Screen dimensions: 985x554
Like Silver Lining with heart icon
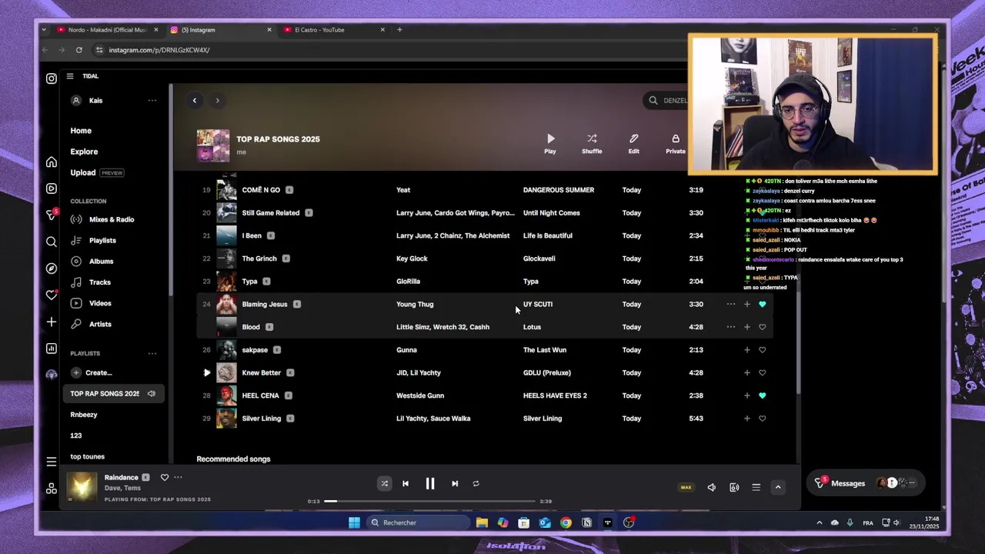[x=762, y=419]
